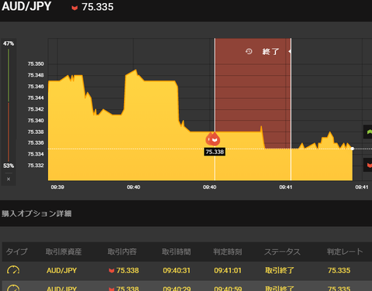
Task: Click the ステータス column header
Action: click(282, 252)
